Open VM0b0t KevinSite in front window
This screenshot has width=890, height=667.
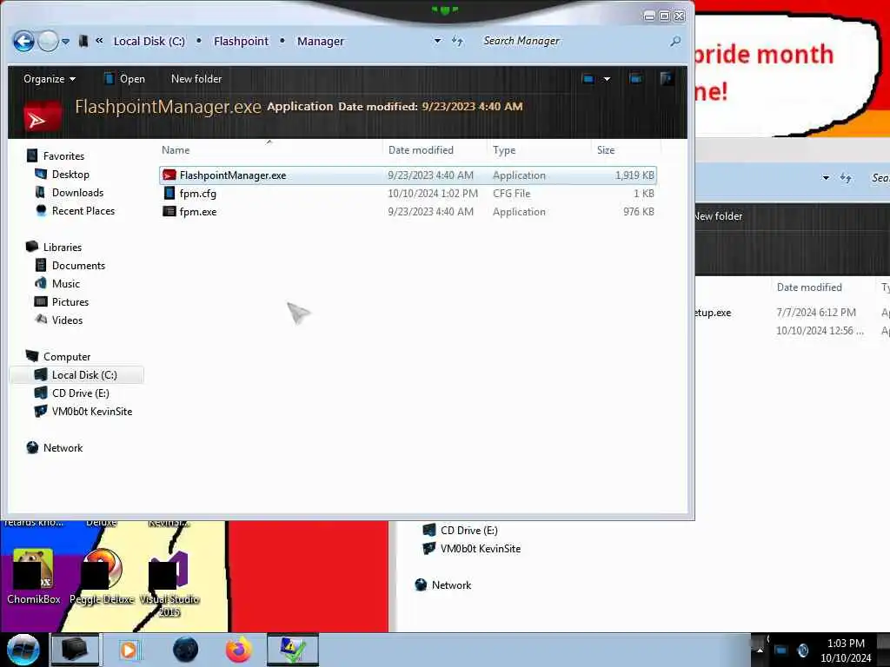[92, 411]
